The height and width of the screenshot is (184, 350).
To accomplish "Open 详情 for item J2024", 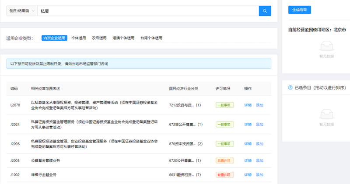I will click(x=248, y=125).
